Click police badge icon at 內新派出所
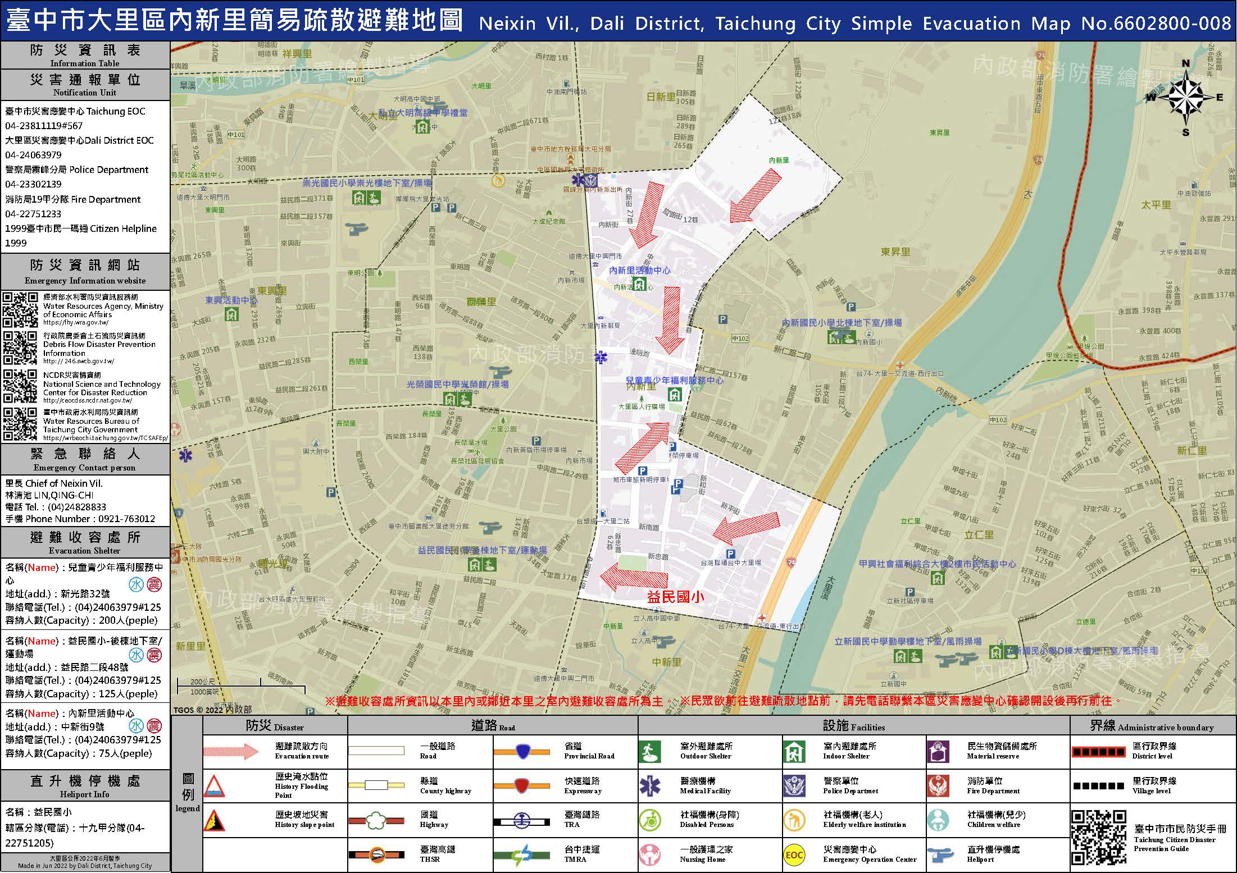Viewport: 1237px width, 873px height. click(590, 181)
